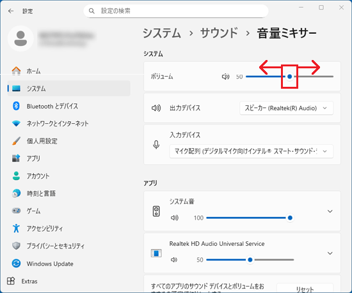
Task: Expand the システム音 row chevron
Action: click(x=330, y=211)
